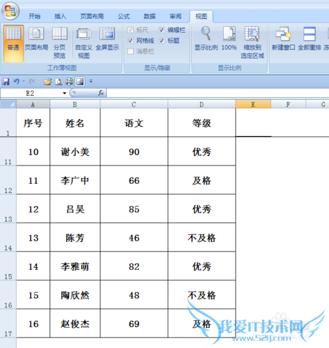
Task: Click the header cell 等级
Action: 201,123
